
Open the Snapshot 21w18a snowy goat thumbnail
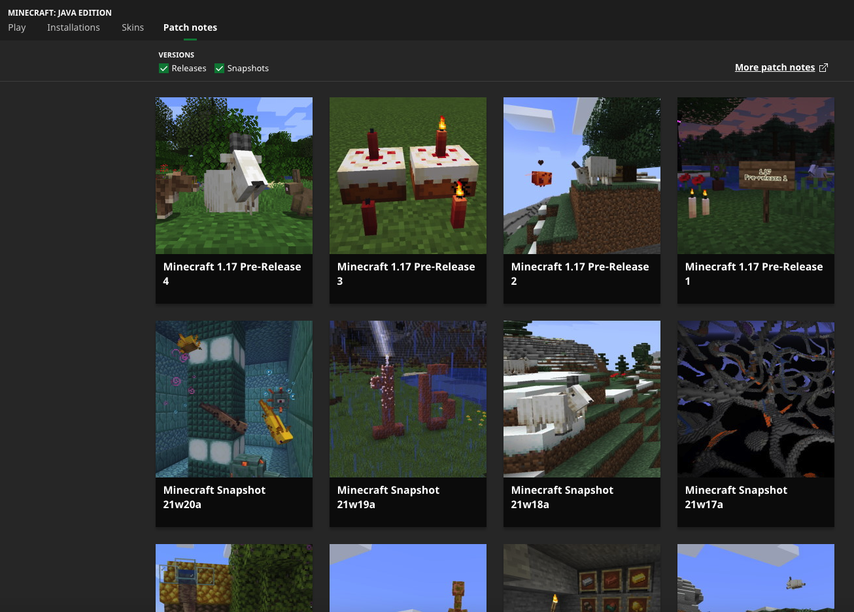582,399
